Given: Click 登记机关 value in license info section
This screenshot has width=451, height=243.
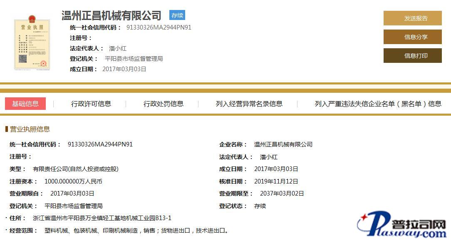Looking at the screenshot, I should coord(73,206).
